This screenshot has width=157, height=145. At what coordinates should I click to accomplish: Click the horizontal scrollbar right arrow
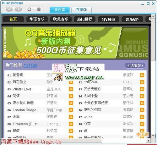149,141
